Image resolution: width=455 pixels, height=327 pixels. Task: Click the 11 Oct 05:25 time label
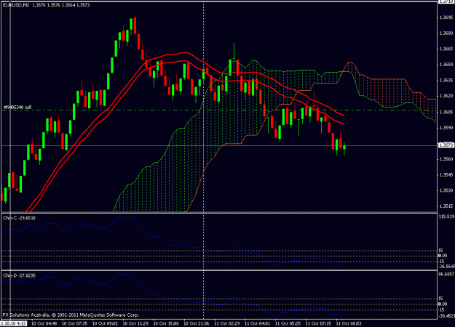coord(288,323)
